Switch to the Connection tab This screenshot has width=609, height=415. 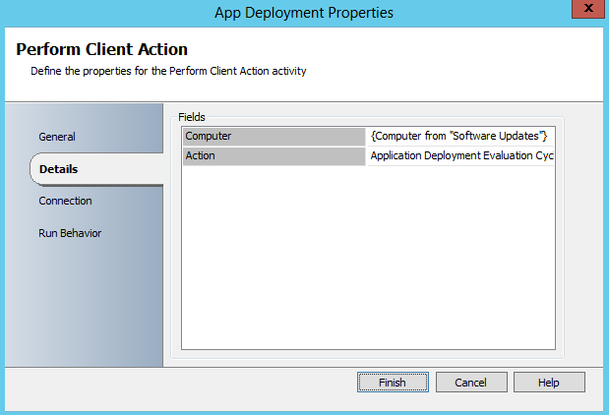(x=65, y=201)
